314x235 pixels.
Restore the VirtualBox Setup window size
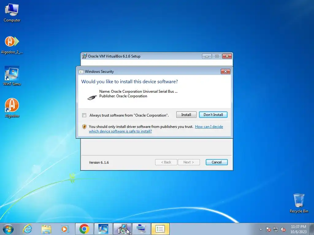(217, 56)
